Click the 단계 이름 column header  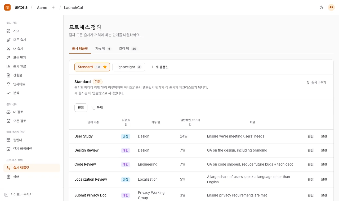click(x=93, y=122)
